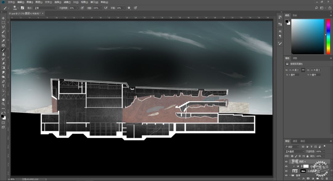333x181 pixels.
Task: Select the Zoom tool
Action: (3, 104)
